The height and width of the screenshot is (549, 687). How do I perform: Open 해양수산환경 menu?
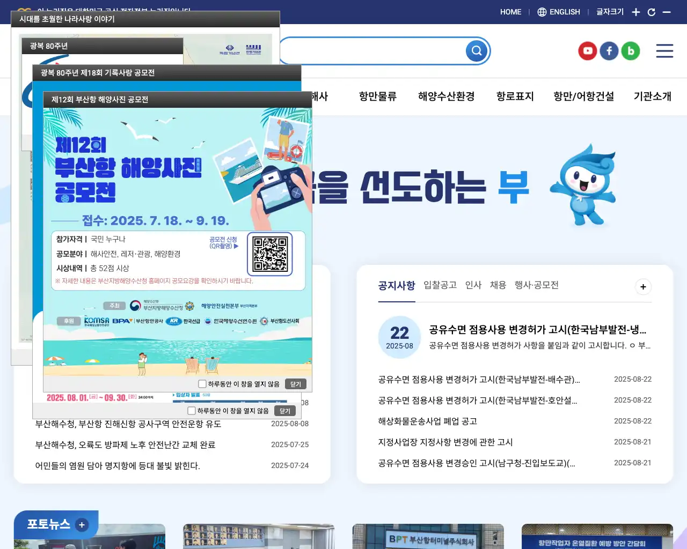[x=447, y=97]
